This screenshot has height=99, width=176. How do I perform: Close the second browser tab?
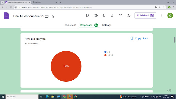(x=57, y=2)
